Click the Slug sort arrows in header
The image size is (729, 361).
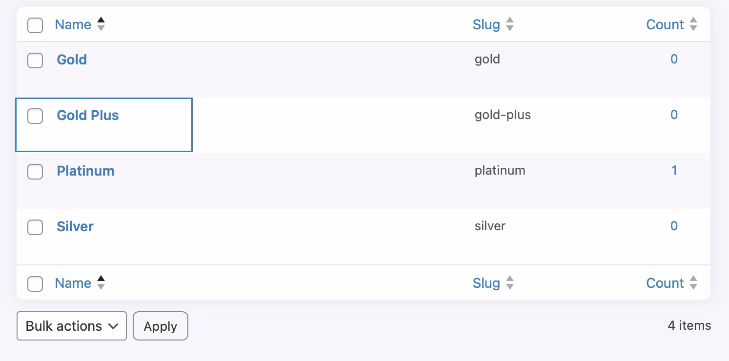[x=510, y=24]
